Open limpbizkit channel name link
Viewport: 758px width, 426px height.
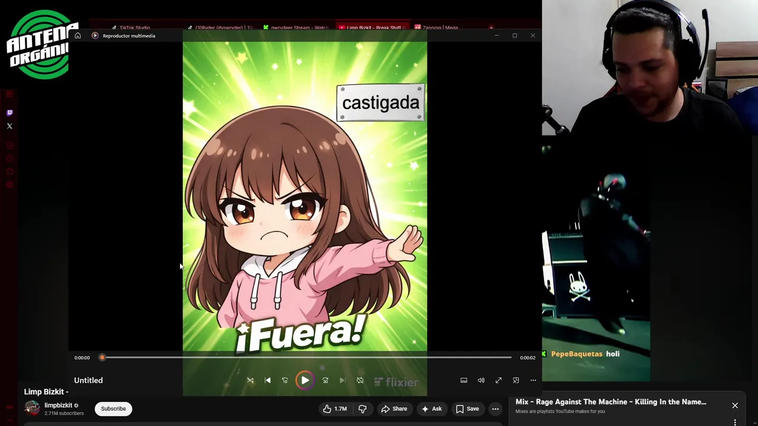tap(58, 405)
